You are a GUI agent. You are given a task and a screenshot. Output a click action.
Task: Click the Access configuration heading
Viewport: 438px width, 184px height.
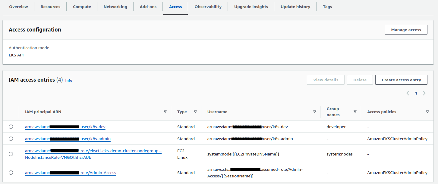(35, 29)
